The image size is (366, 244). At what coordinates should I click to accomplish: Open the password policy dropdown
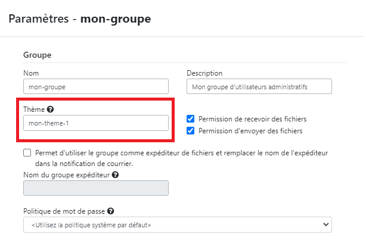(x=178, y=224)
